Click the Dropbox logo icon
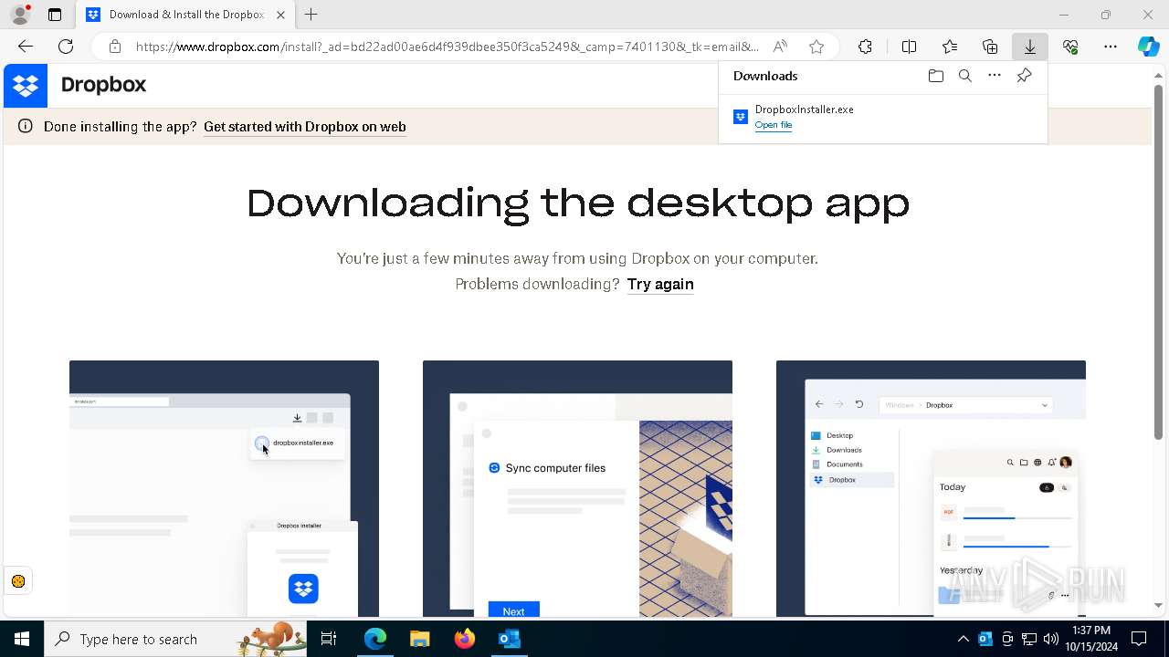 pyautogui.click(x=26, y=86)
